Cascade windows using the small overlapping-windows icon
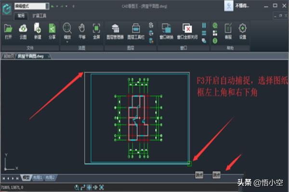Viewport: 289px width, 192px height. [x=204, y=41]
